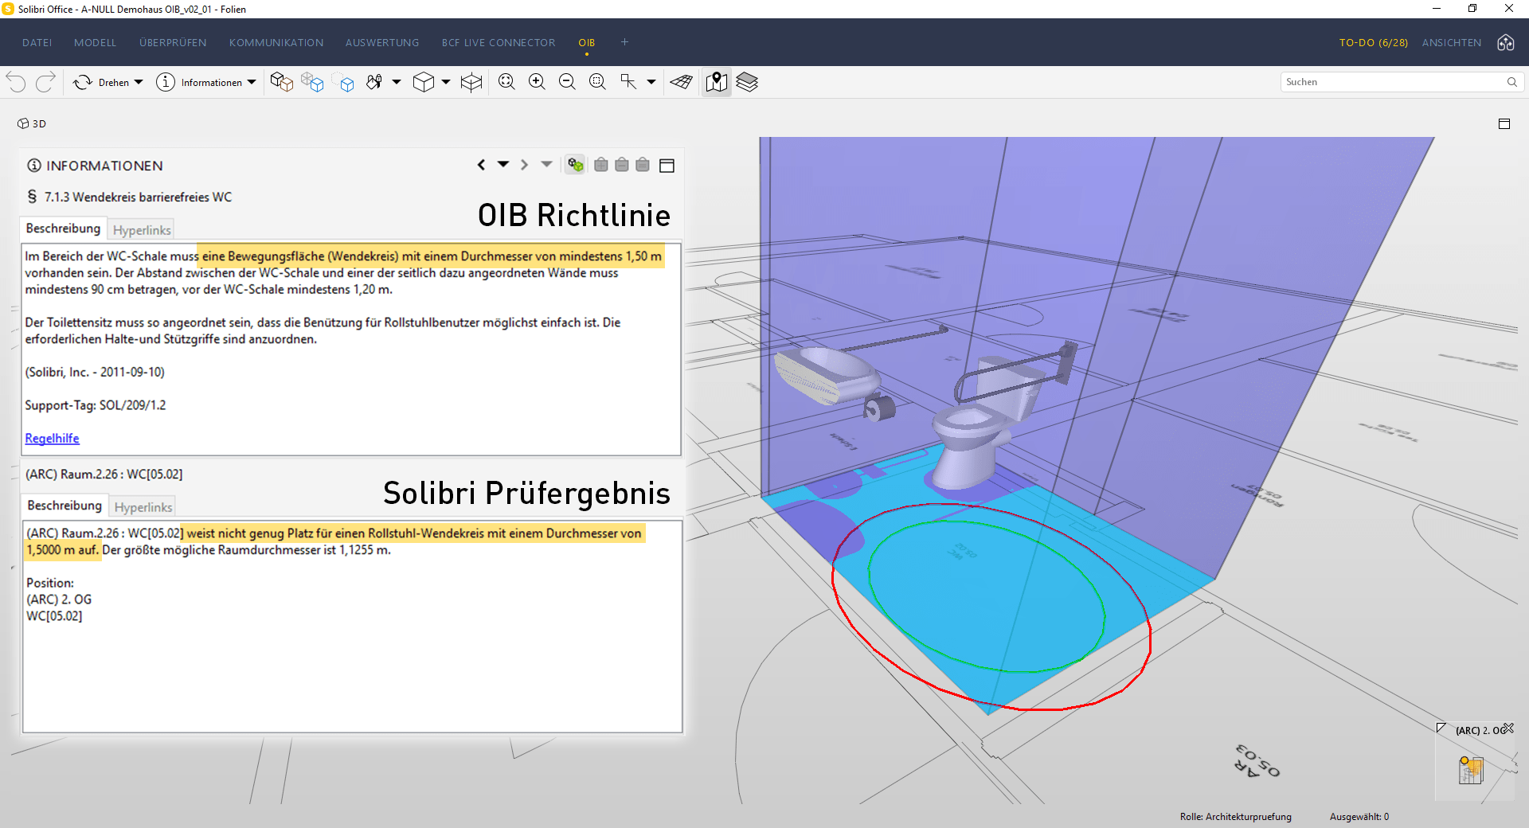Open the back history dropdown arrow
The height and width of the screenshot is (828, 1529).
503,164
